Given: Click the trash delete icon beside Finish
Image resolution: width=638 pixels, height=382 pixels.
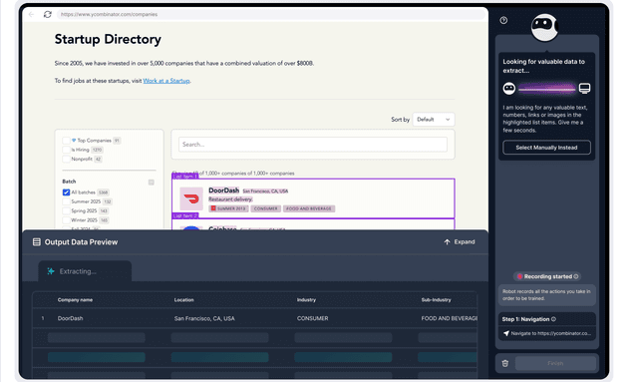Looking at the screenshot, I should [x=505, y=363].
